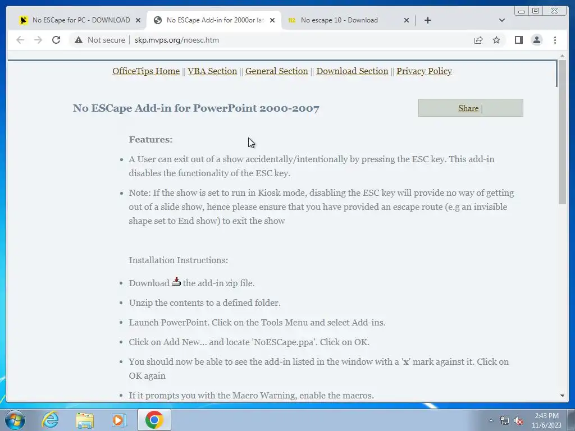Open Windows Explorer from the taskbar
The image size is (575, 431).
(x=85, y=420)
